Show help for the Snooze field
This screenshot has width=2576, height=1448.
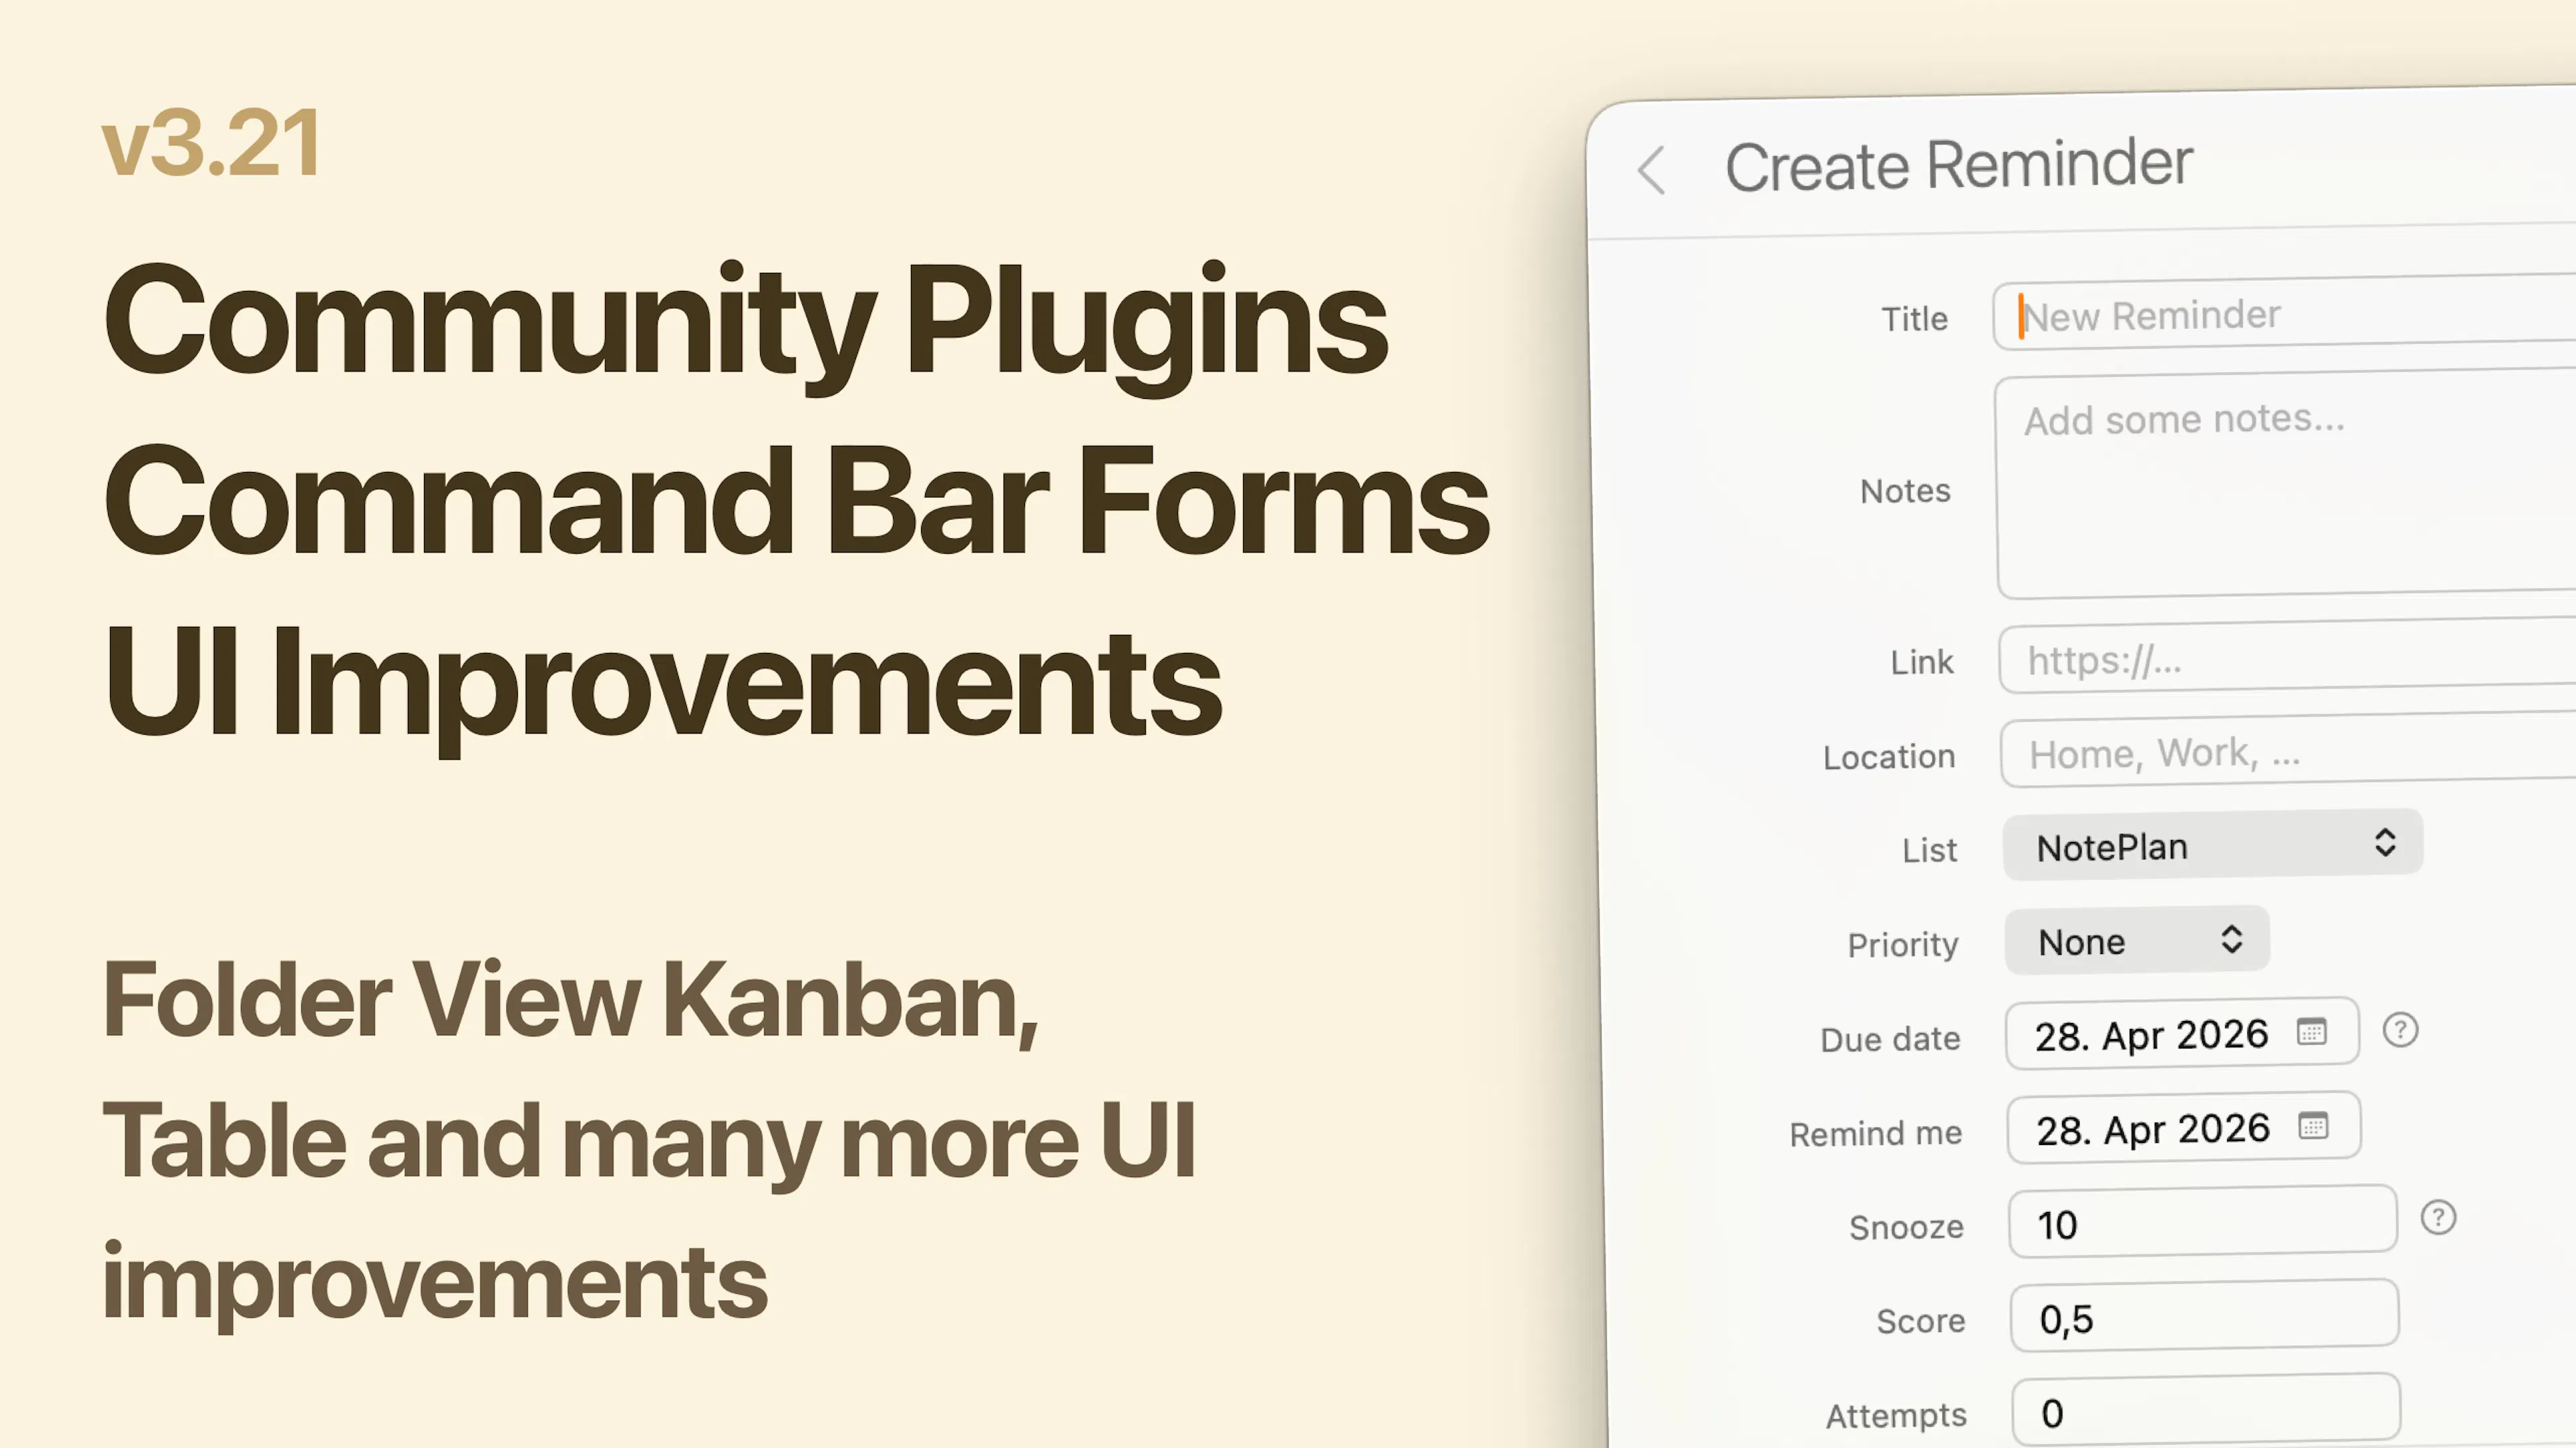tap(2438, 1218)
